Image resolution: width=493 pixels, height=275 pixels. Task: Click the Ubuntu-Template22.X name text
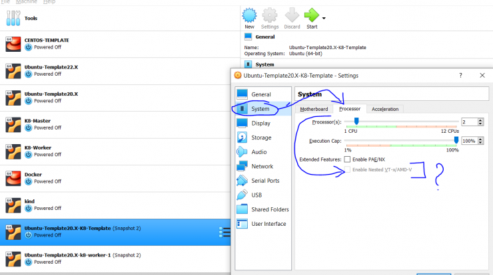51,67
